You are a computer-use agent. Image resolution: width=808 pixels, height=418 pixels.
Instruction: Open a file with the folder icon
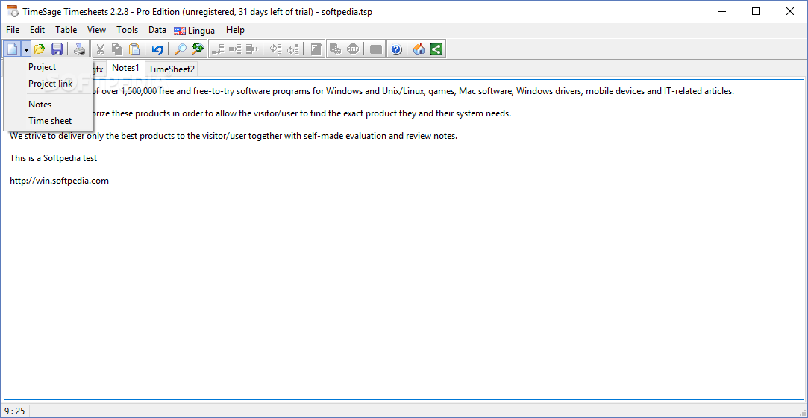tap(40, 49)
